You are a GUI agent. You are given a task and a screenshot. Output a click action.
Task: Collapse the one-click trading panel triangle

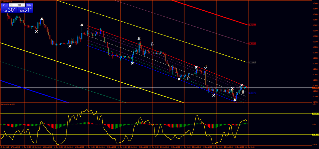coord(1,1)
